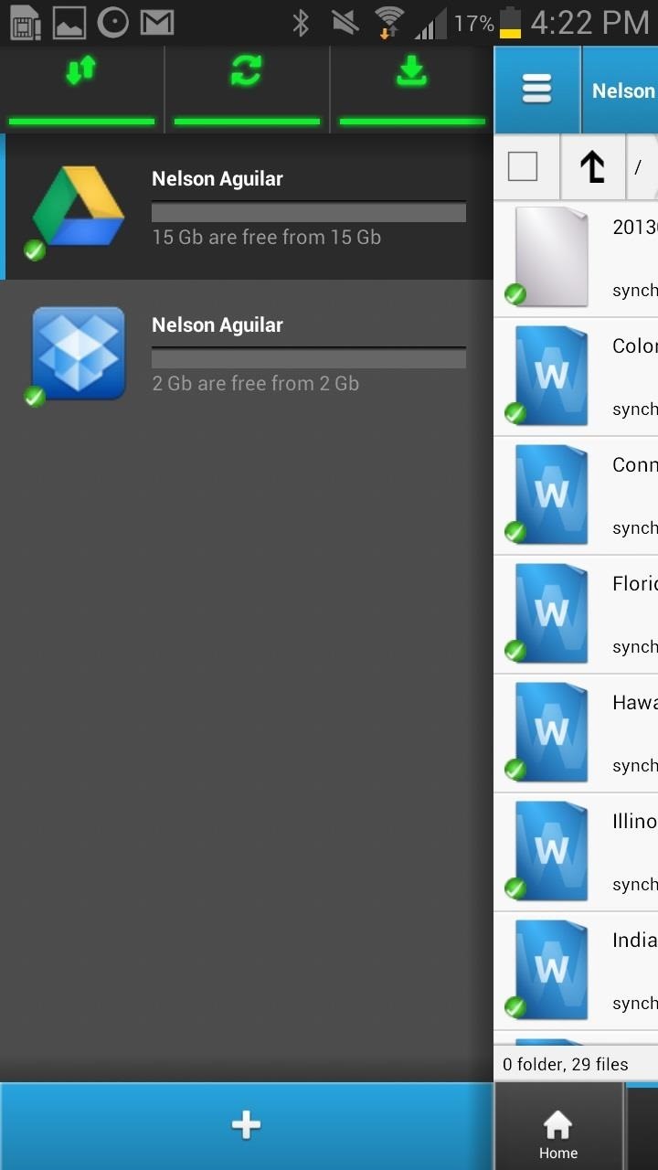
Task: Add a new cloud account with plus button
Action: click(247, 1125)
